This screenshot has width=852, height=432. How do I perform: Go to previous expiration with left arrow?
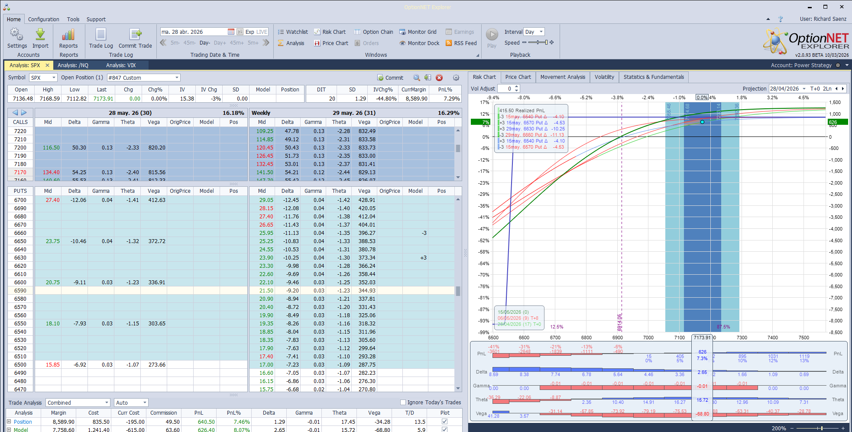coord(15,113)
